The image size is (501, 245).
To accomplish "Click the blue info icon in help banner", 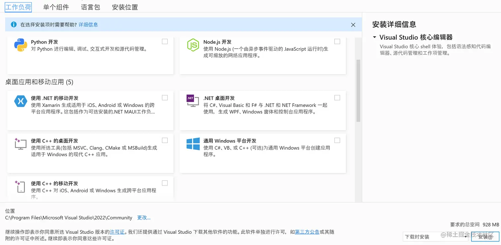I will pos(14,24).
